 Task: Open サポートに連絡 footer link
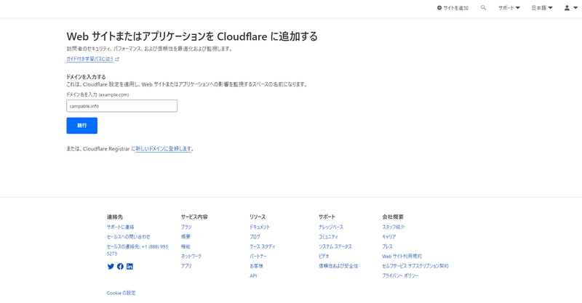pos(120,227)
